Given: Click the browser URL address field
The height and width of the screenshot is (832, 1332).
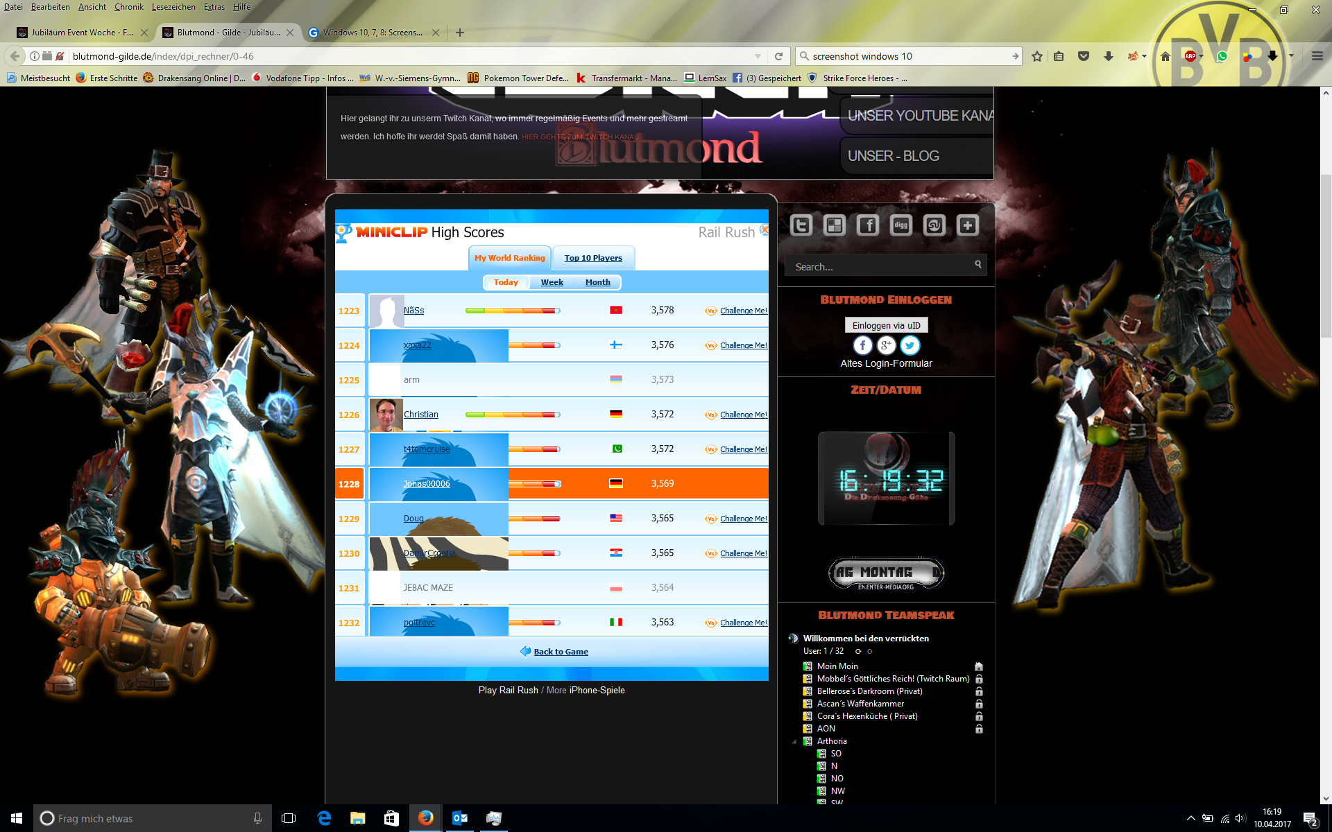Looking at the screenshot, I should pos(409,56).
